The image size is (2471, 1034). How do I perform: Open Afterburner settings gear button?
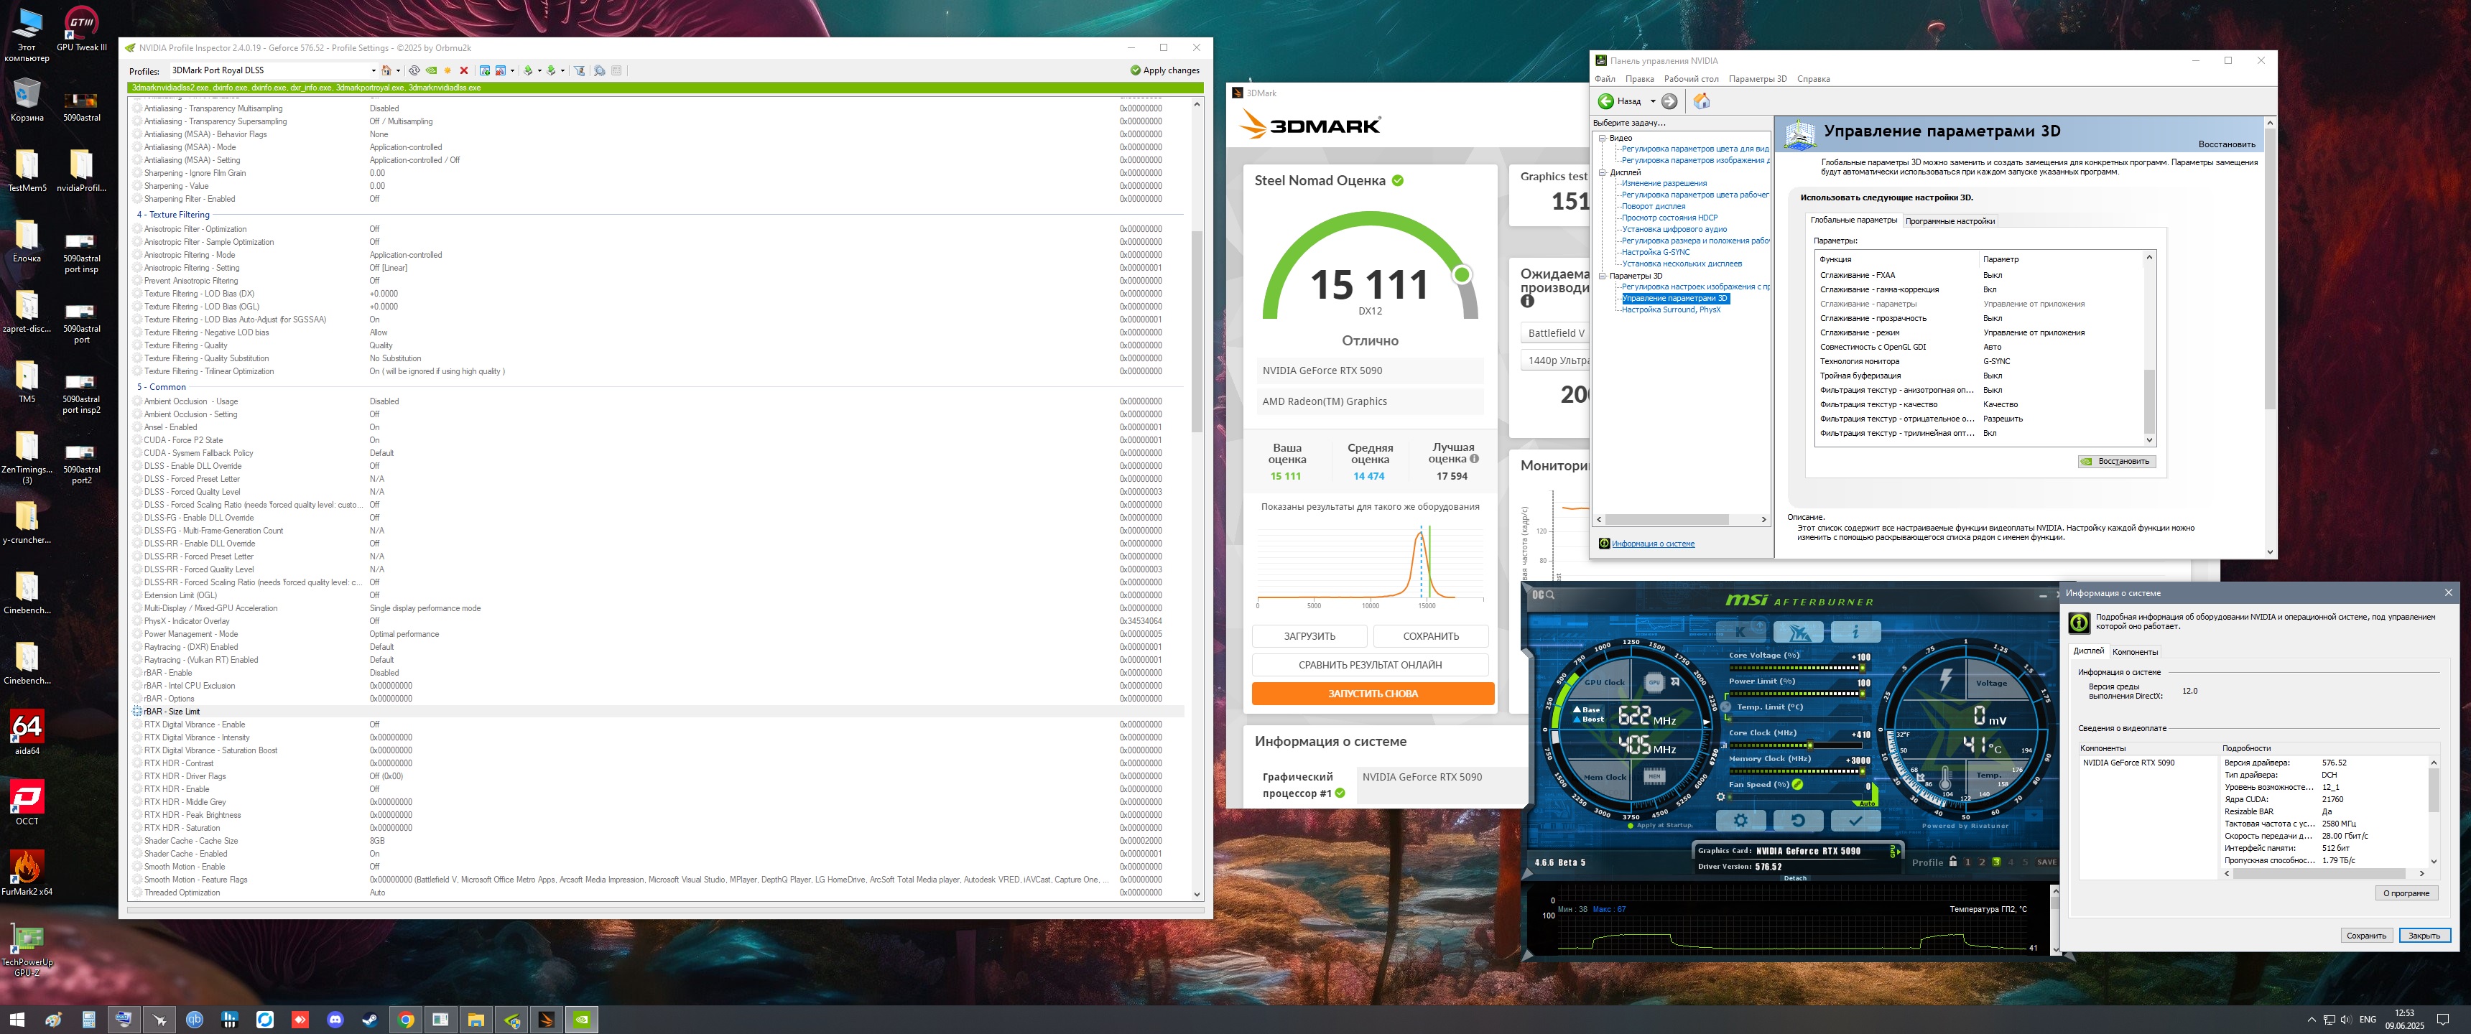click(x=1740, y=820)
